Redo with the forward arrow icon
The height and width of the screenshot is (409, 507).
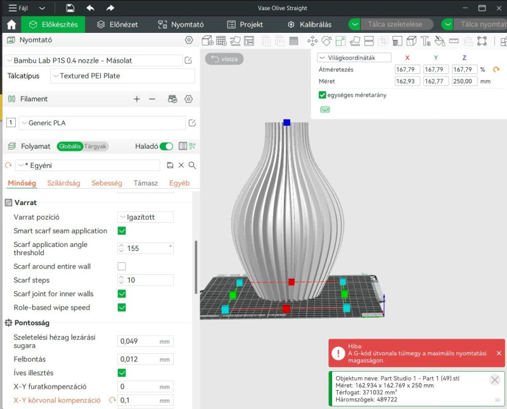[x=110, y=8]
